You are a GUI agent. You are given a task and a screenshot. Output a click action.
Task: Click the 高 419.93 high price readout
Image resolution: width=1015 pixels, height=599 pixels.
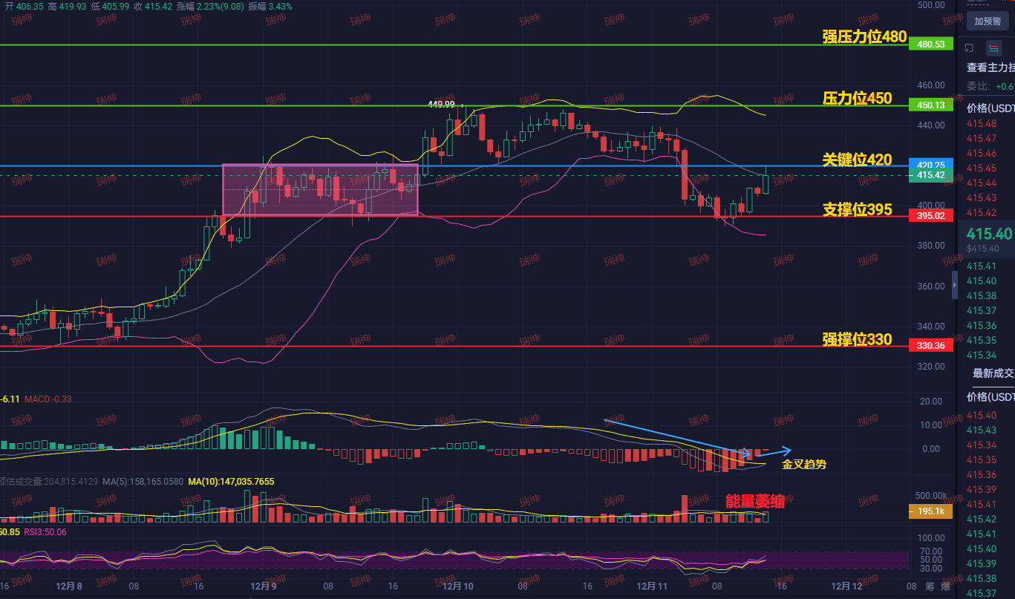(x=67, y=6)
